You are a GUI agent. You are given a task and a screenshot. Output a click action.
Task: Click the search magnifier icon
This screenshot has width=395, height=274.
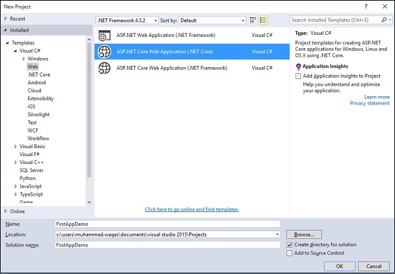(x=384, y=20)
